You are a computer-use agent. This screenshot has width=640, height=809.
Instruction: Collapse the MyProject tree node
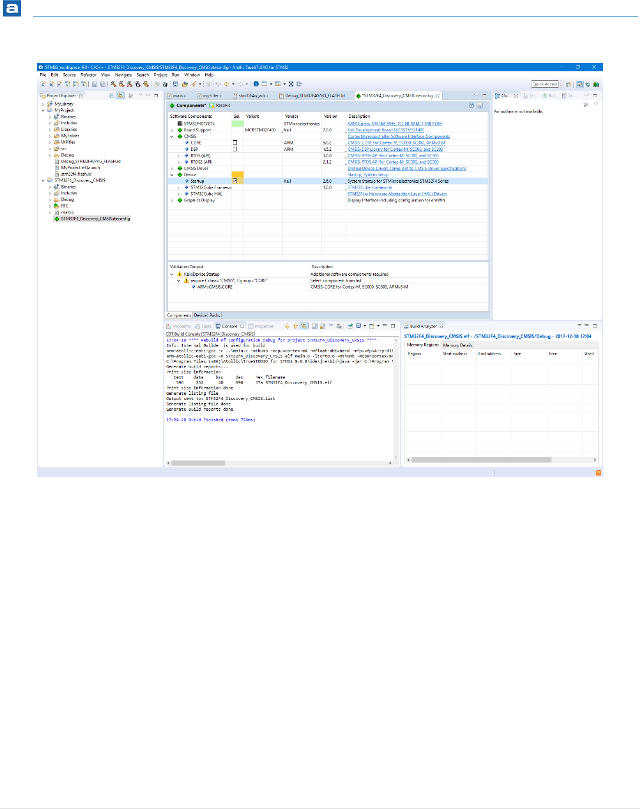pyautogui.click(x=43, y=110)
